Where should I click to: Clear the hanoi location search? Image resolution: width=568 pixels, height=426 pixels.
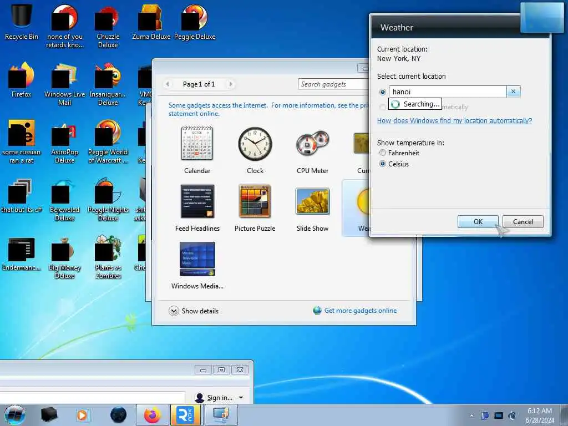[x=513, y=92]
